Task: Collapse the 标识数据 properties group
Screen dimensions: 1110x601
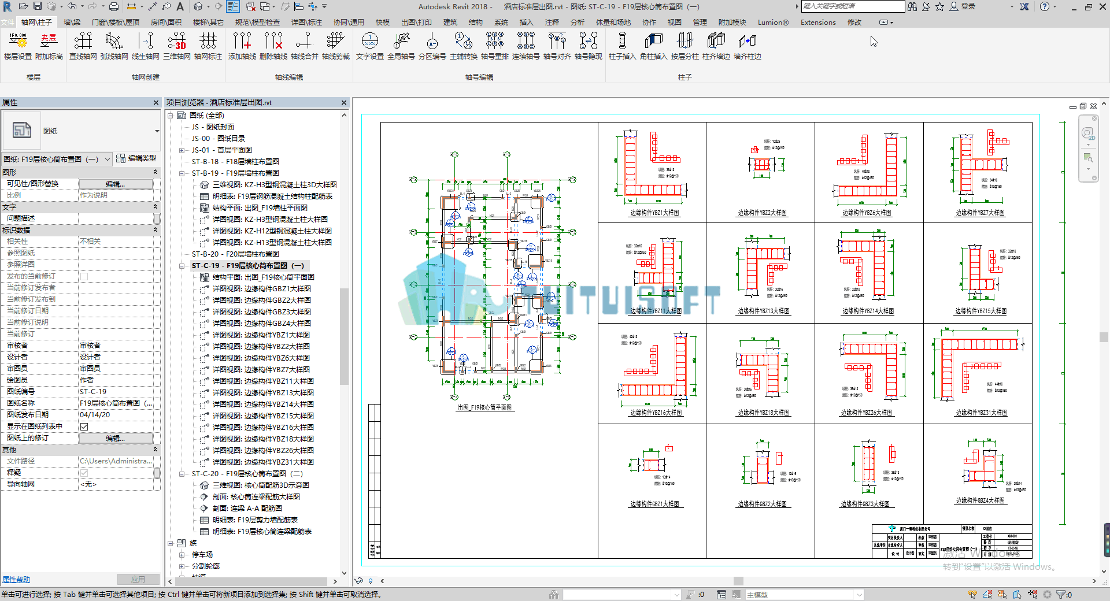Action: (155, 230)
